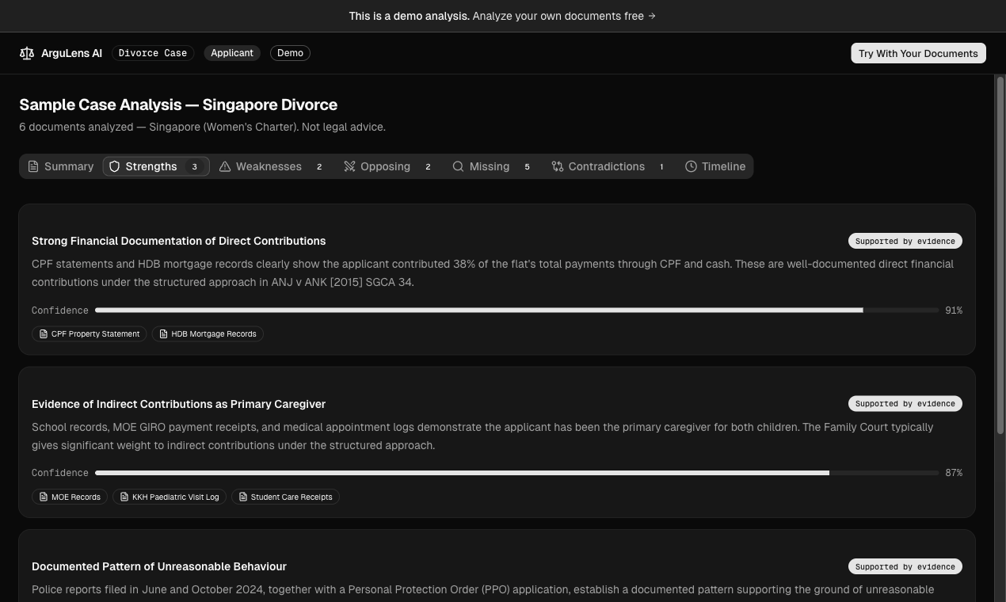Image resolution: width=1006 pixels, height=602 pixels.
Task: Click the file icon on CPF Property Statement chip
Action: coord(44,333)
